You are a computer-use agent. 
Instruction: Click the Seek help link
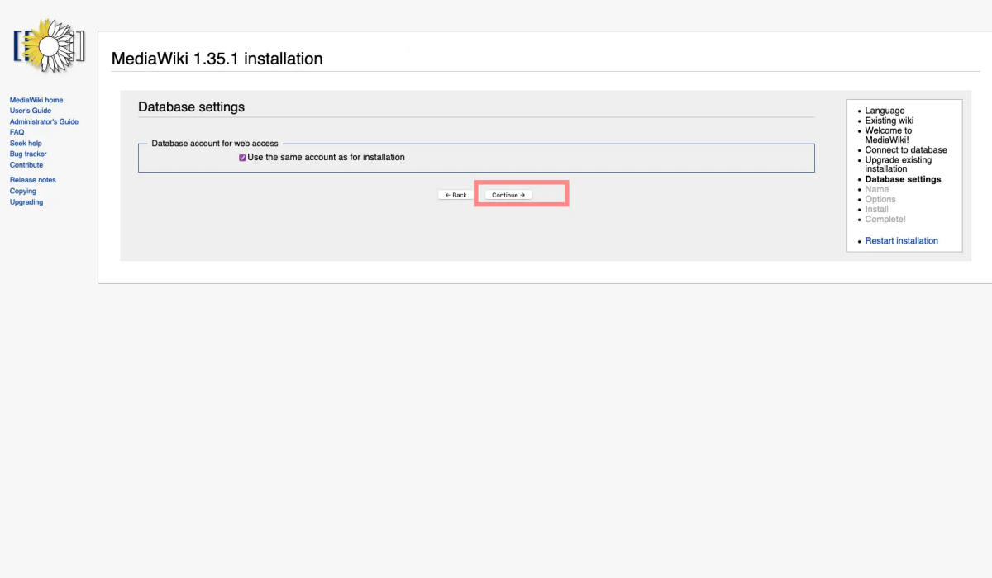tap(26, 144)
